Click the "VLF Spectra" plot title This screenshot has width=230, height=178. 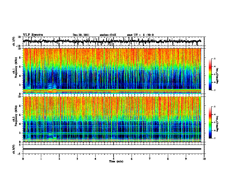coord(33,35)
